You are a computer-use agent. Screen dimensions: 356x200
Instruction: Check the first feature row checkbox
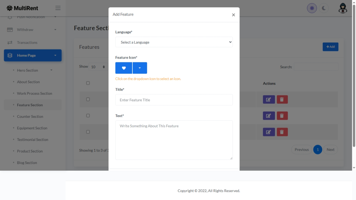(x=88, y=99)
